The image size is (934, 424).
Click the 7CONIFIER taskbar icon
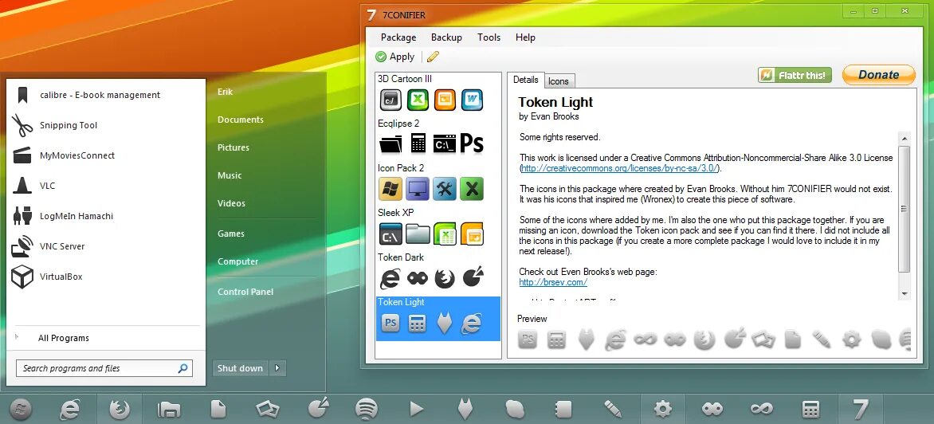point(860,409)
